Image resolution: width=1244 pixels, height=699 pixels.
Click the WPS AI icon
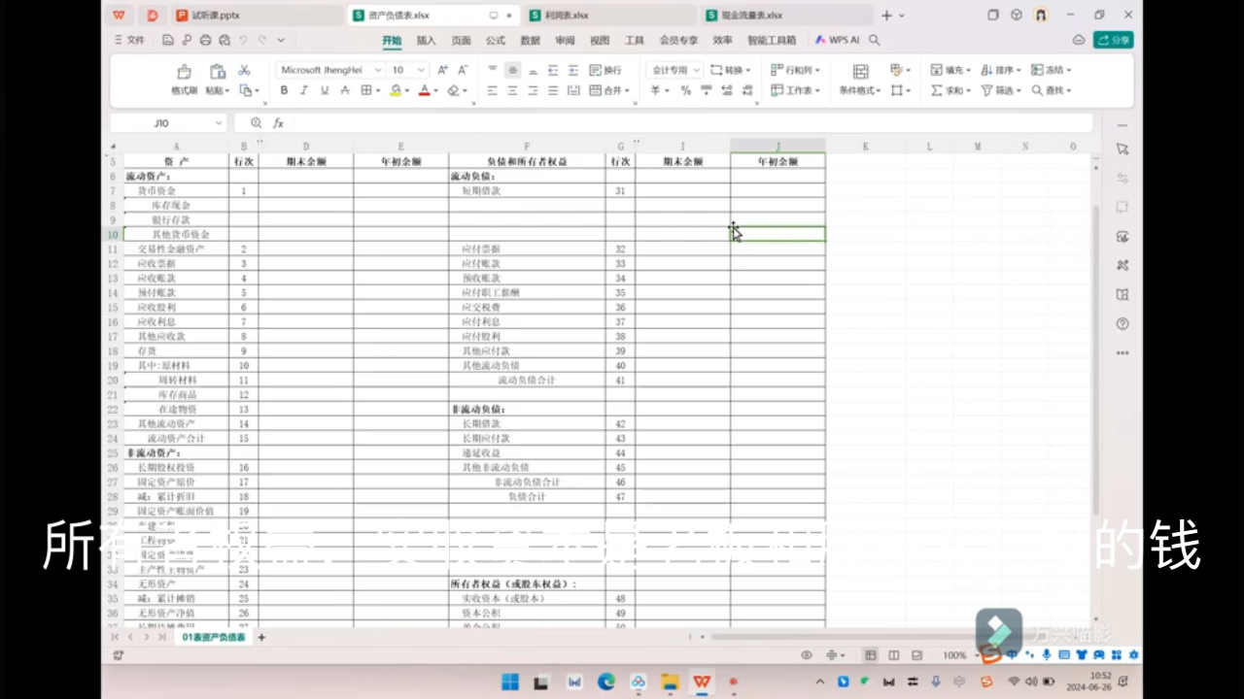click(837, 41)
